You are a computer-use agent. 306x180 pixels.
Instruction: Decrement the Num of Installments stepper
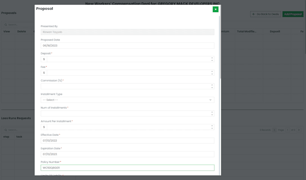click(212, 115)
